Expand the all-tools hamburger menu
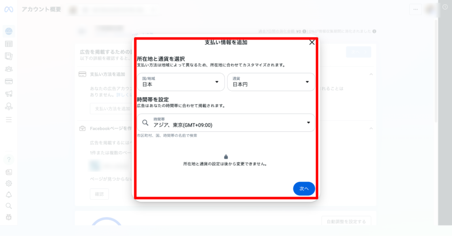 [x=9, y=119]
